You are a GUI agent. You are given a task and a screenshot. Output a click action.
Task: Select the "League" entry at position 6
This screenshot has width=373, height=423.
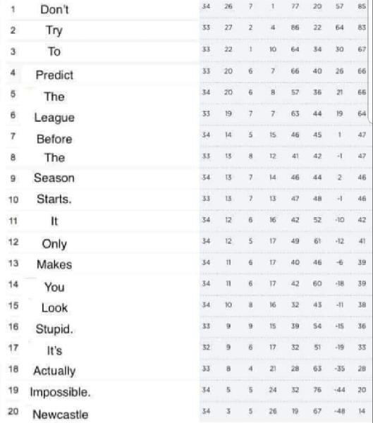pos(54,118)
